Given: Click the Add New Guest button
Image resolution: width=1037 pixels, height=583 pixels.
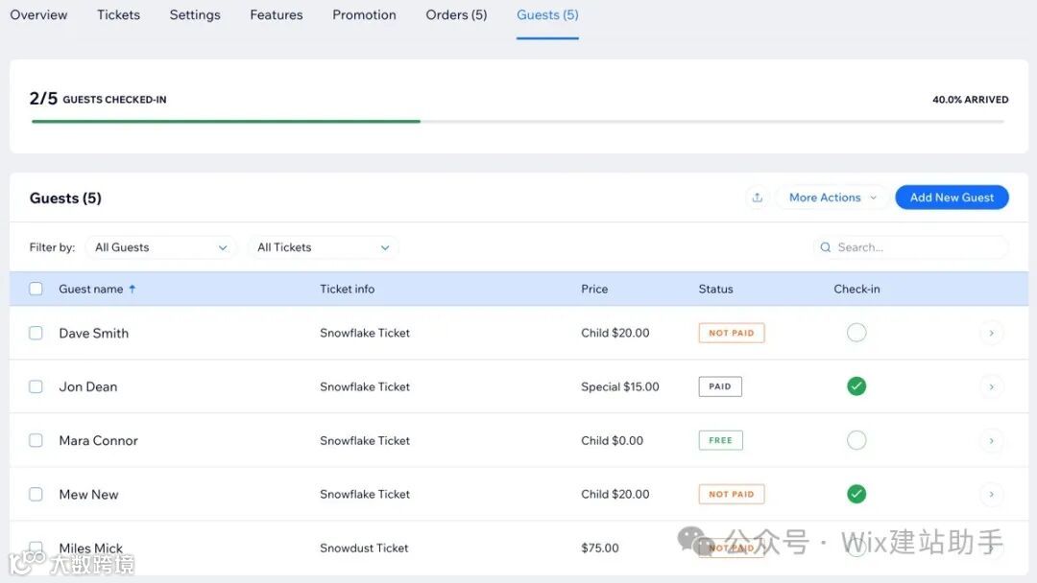Looking at the screenshot, I should [x=952, y=198].
